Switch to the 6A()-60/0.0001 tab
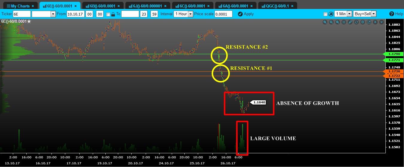This screenshot has width=404, height=167. (x=236, y=6)
